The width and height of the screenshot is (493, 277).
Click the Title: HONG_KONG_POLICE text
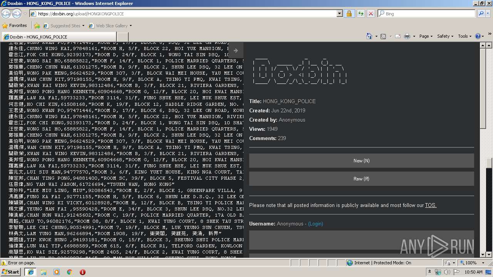(x=282, y=102)
